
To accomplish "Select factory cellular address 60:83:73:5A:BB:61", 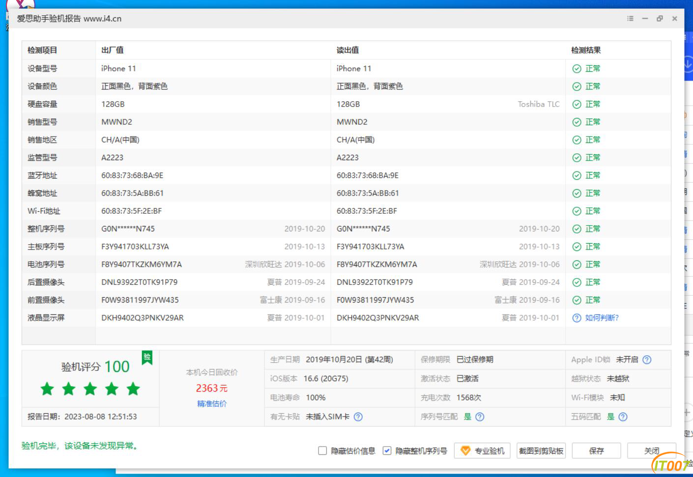I will (132, 193).
